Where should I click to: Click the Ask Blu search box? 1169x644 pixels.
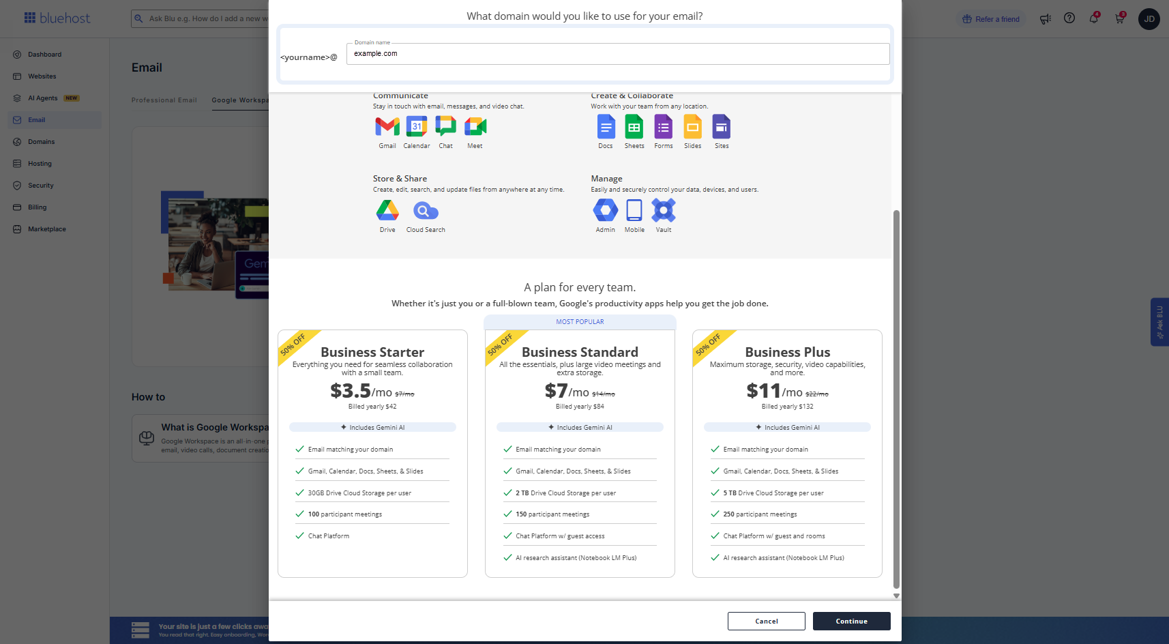(x=199, y=18)
